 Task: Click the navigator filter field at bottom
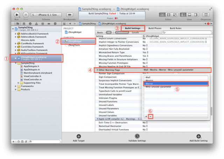tap(44, 142)
